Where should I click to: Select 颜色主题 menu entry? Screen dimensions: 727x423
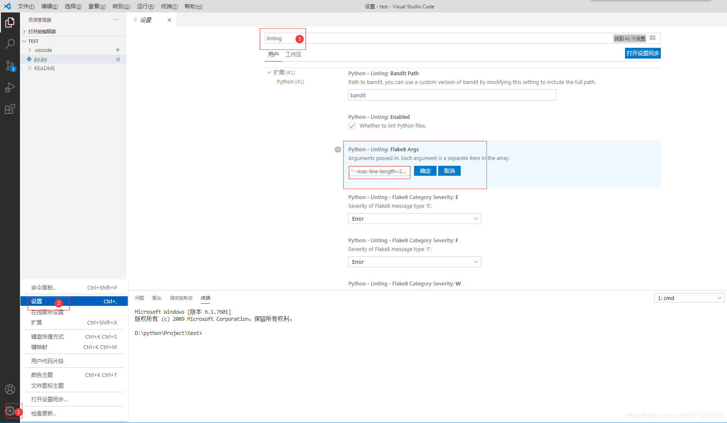coord(74,375)
